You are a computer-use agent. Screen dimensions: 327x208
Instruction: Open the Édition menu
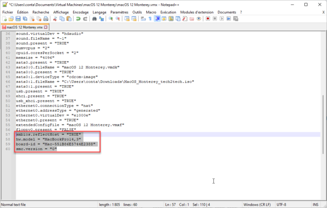pyautogui.click(x=23, y=12)
